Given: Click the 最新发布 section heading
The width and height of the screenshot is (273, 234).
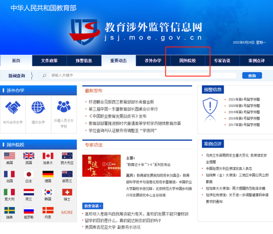Looking at the screenshot, I should click(93, 91).
